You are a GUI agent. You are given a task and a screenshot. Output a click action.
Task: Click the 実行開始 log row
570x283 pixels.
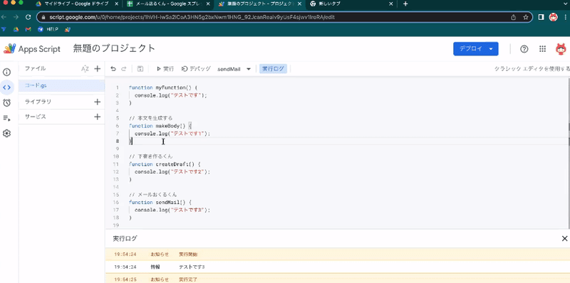coord(337,255)
